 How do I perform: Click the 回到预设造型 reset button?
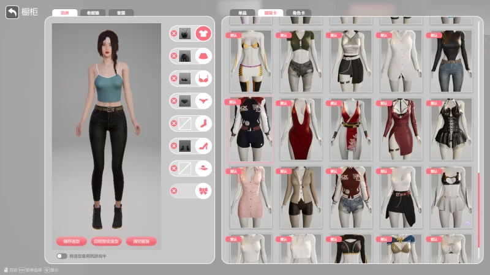pos(106,241)
